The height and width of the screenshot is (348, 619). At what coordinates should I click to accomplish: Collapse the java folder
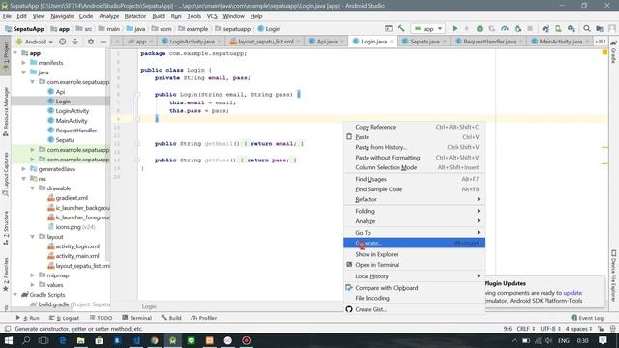(x=24, y=72)
